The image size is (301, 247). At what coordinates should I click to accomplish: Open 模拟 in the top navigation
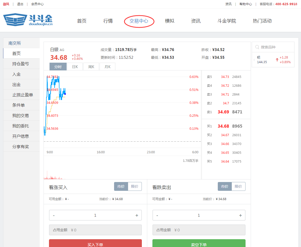(x=170, y=21)
